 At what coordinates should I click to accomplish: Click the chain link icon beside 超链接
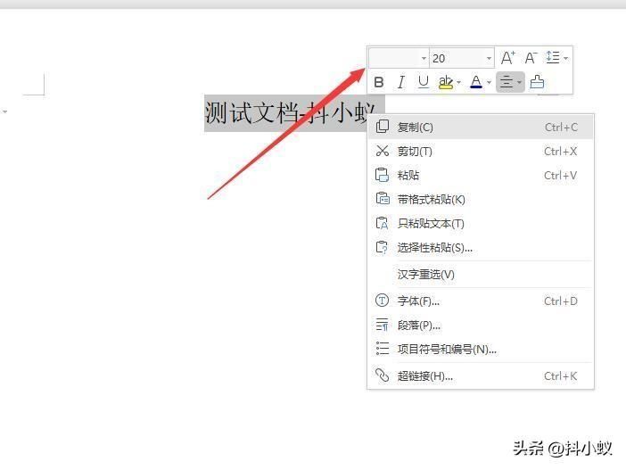tap(382, 375)
